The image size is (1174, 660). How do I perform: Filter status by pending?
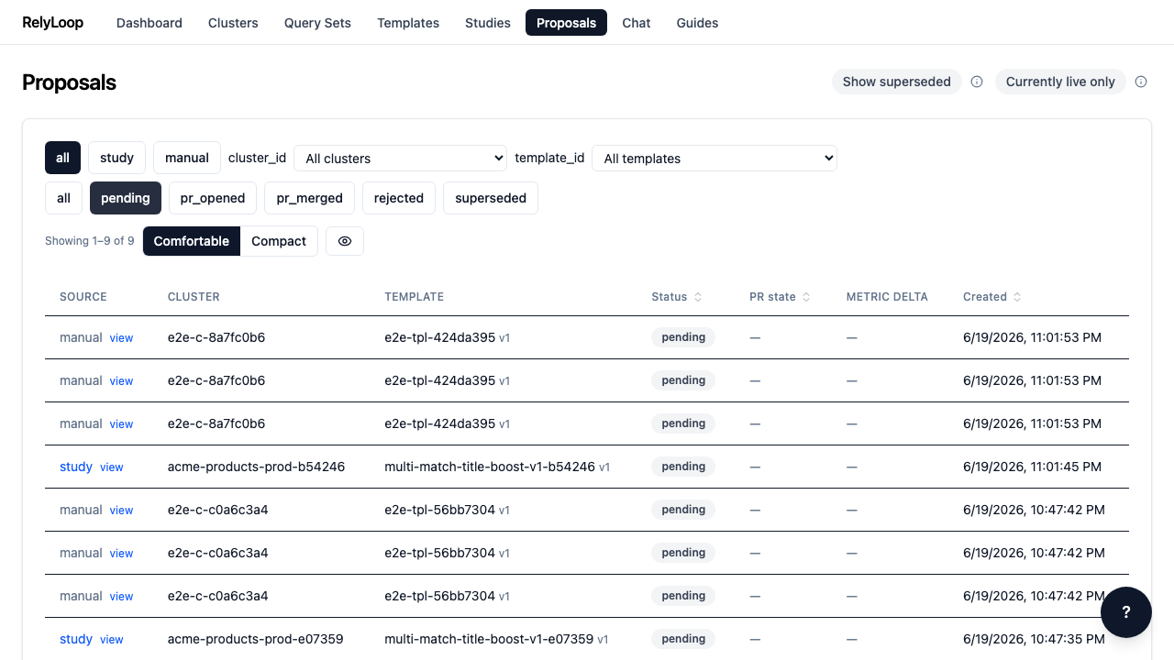[x=126, y=198]
